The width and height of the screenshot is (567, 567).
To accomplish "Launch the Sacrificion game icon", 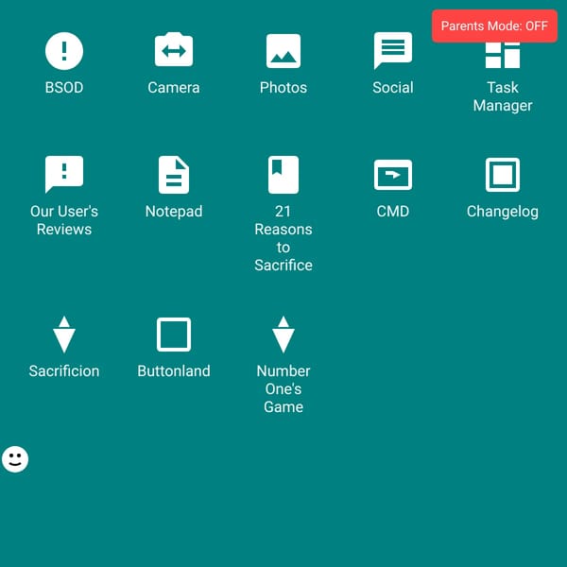I will [64, 335].
